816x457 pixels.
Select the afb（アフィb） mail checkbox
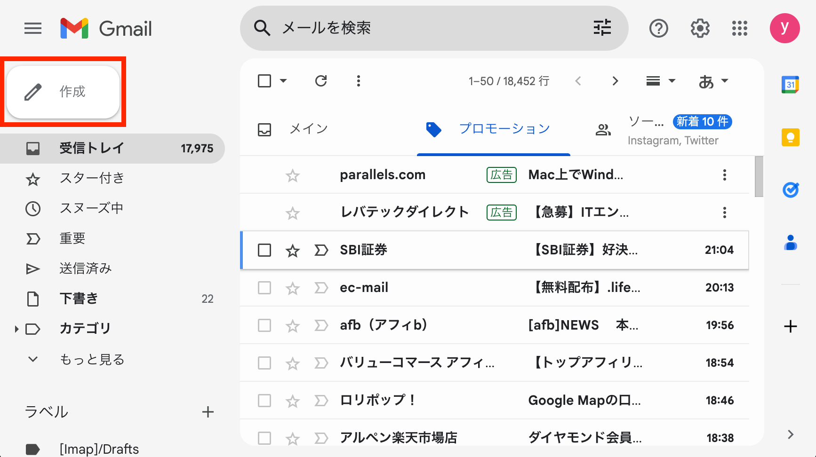click(264, 325)
